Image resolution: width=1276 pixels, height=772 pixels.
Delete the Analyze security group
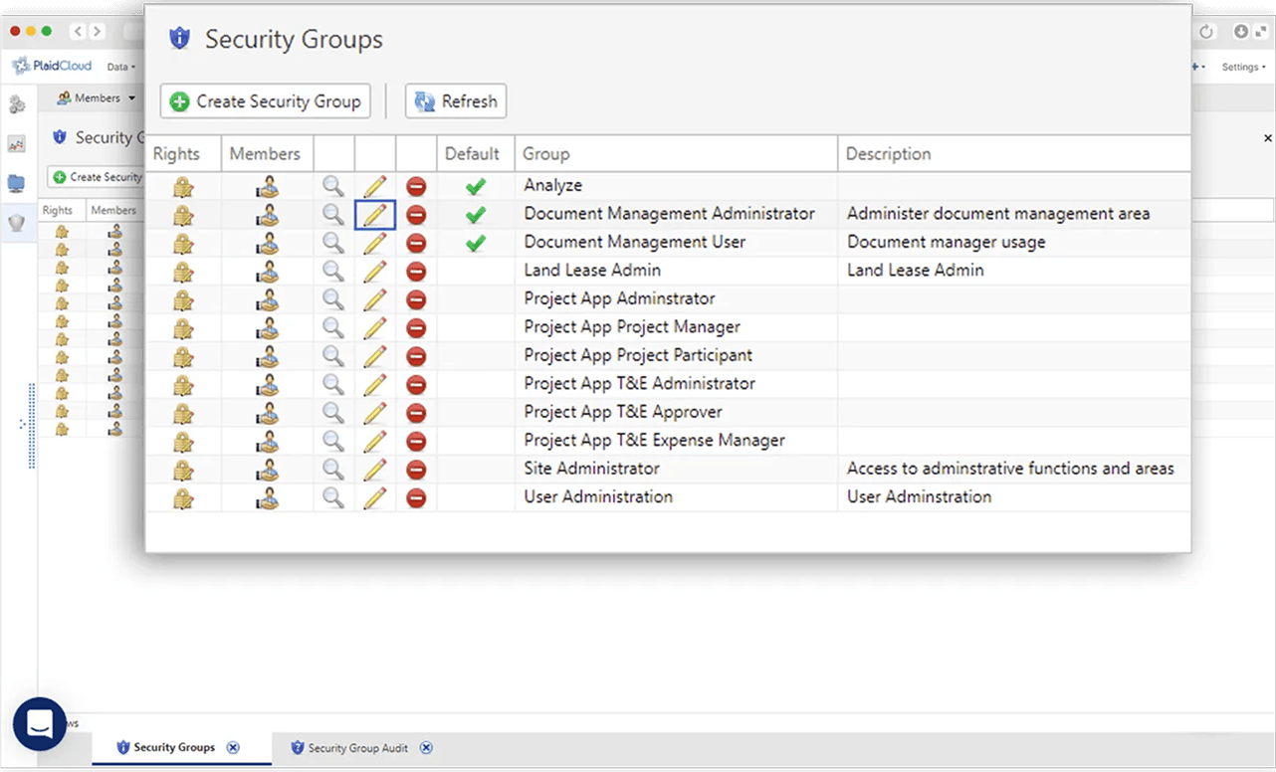pyautogui.click(x=416, y=186)
